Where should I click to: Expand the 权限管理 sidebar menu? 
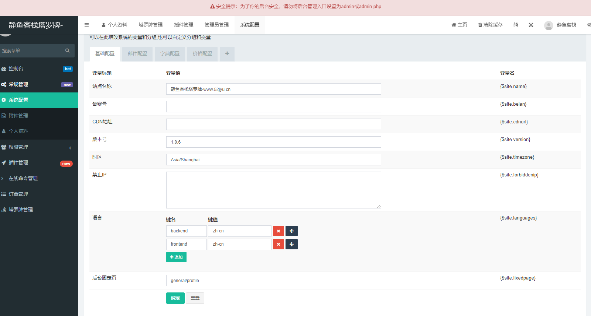tap(37, 147)
